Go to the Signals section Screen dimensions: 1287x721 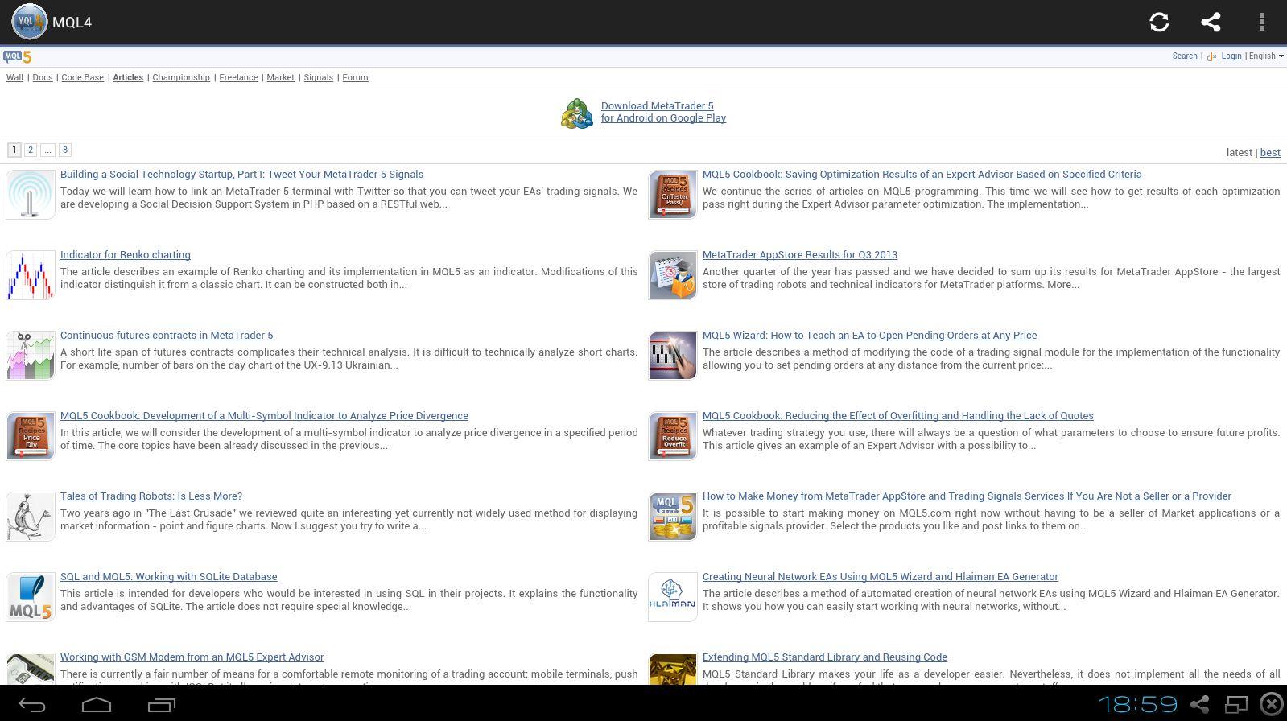tap(318, 77)
